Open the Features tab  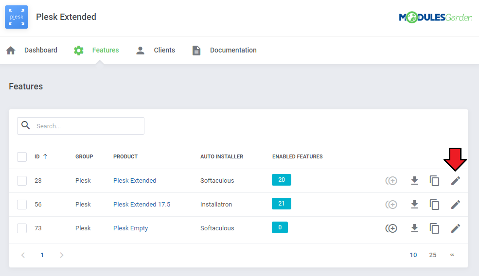point(106,50)
